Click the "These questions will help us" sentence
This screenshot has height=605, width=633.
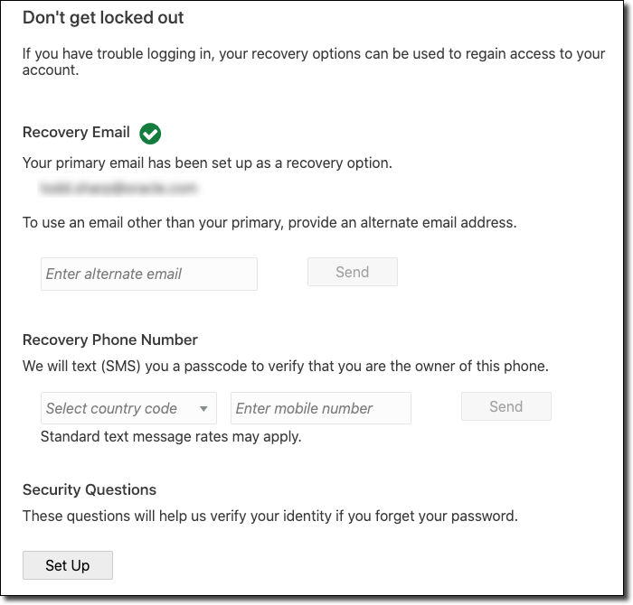click(270, 517)
